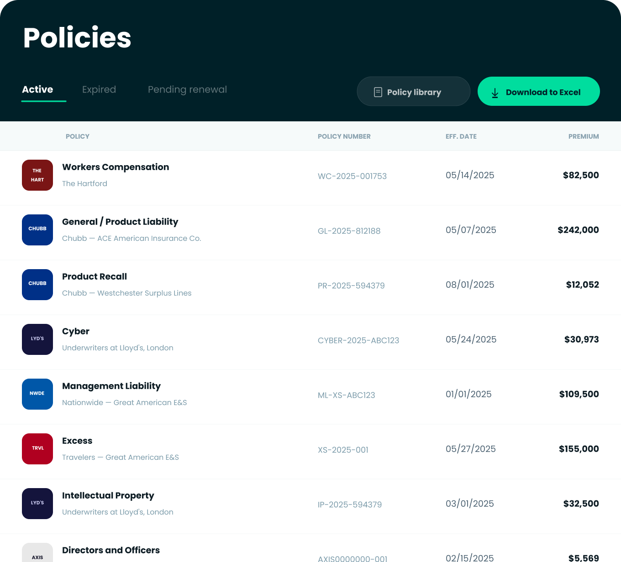Click the NWDE logo for Management Liability
This screenshot has width=621, height=562.
click(x=37, y=394)
